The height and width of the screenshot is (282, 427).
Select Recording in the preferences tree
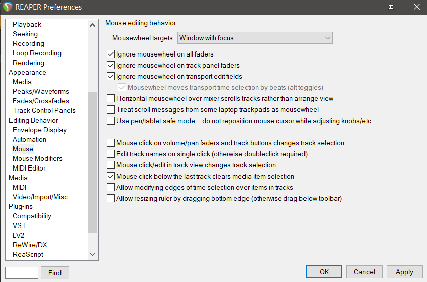tap(28, 43)
